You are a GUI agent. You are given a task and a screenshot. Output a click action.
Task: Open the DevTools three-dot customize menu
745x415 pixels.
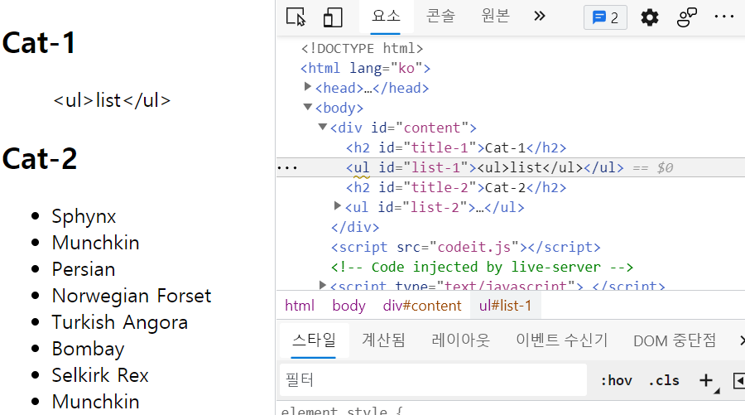724,17
